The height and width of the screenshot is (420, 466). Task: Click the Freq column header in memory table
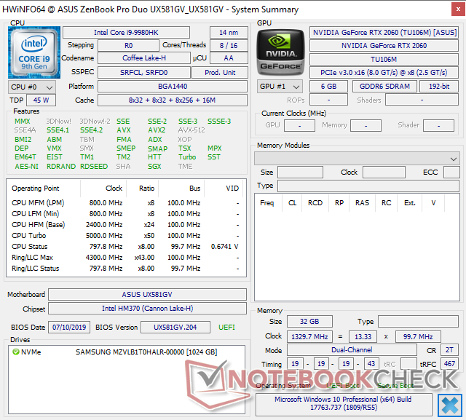[267, 203]
